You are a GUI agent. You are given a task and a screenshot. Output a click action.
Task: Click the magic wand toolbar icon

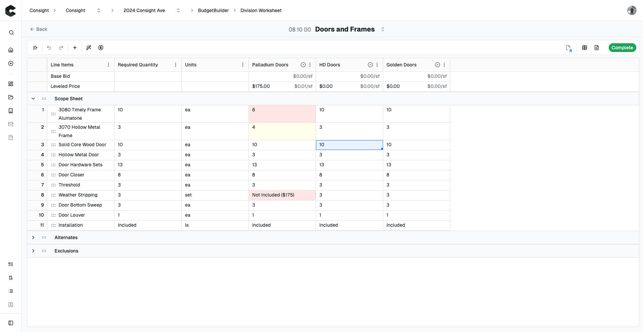point(89,48)
